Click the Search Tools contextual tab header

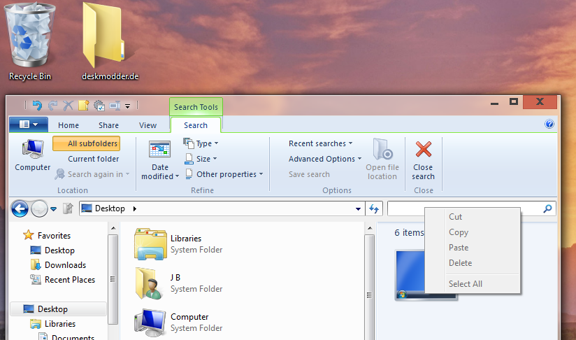point(196,107)
